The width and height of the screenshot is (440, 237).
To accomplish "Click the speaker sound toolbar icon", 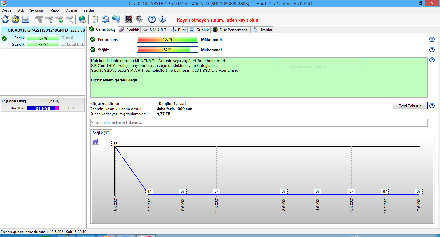I will (x=139, y=19).
